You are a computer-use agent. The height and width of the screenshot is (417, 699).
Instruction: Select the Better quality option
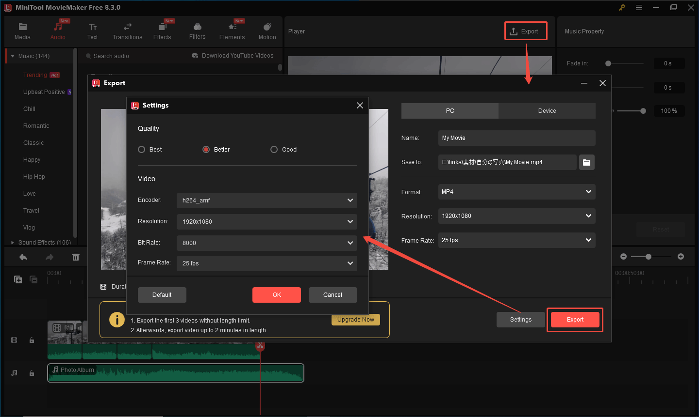coord(216,150)
